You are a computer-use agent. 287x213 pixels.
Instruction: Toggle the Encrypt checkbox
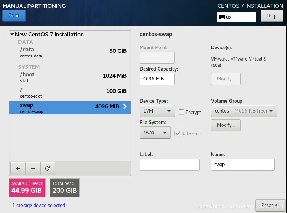click(x=181, y=112)
